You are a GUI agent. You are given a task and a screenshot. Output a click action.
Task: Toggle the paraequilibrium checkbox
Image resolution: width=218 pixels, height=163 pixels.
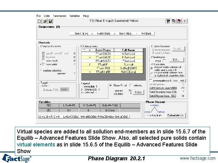[150, 81]
